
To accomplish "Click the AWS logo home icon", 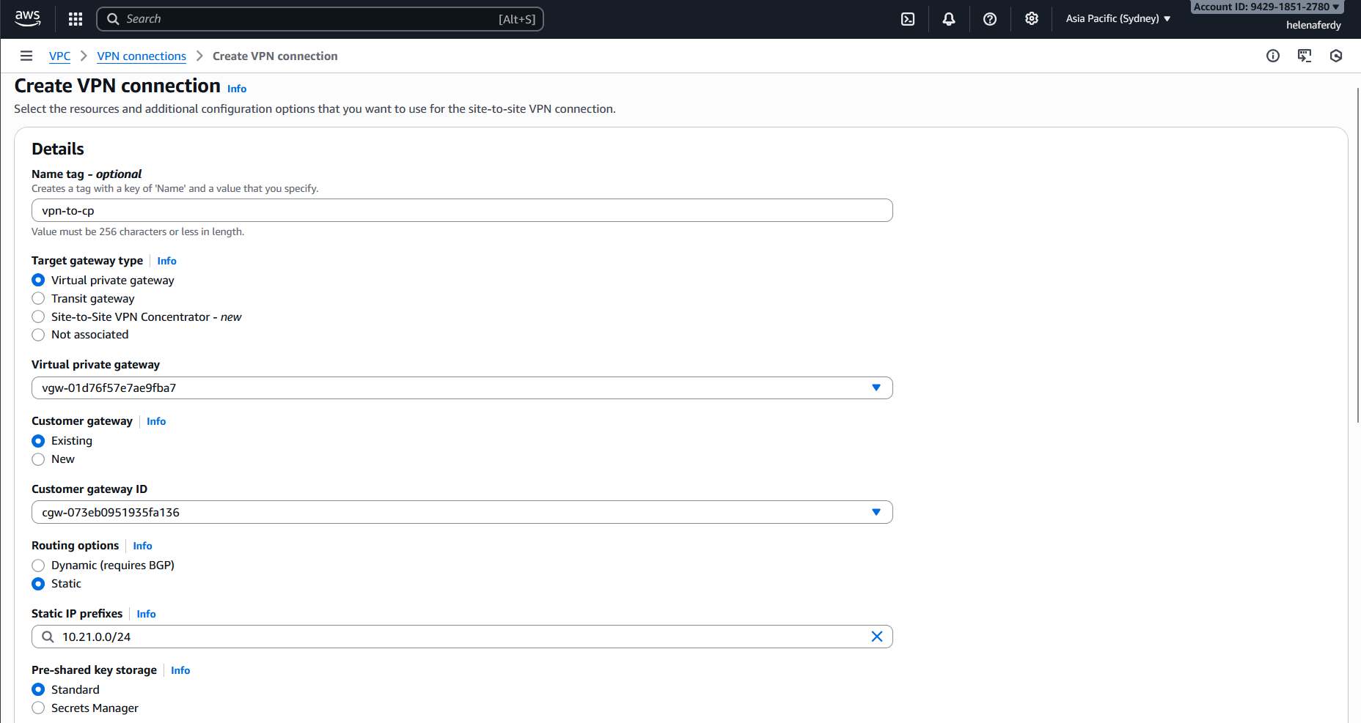I will [x=28, y=18].
